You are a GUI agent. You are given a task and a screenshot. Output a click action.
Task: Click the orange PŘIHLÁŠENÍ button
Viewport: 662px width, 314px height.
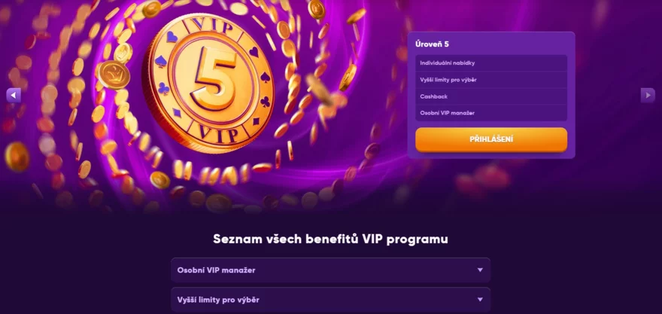tap(491, 139)
